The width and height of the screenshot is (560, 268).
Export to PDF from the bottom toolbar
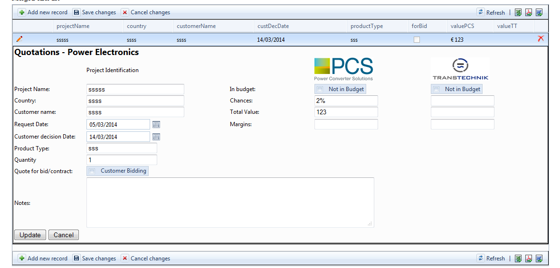pos(529,259)
